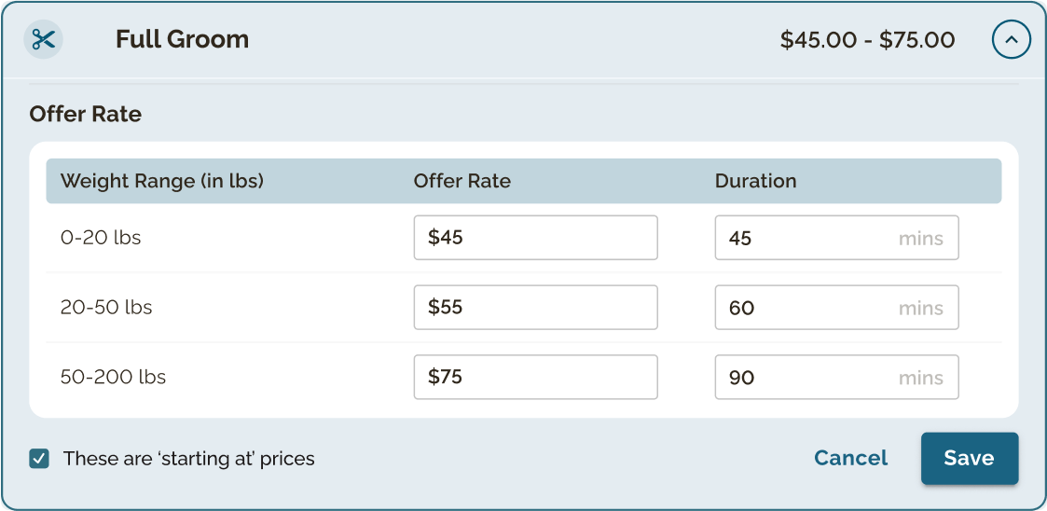Viewport: 1047px width, 511px height.
Task: Click the Duration column header
Action: pos(755,181)
